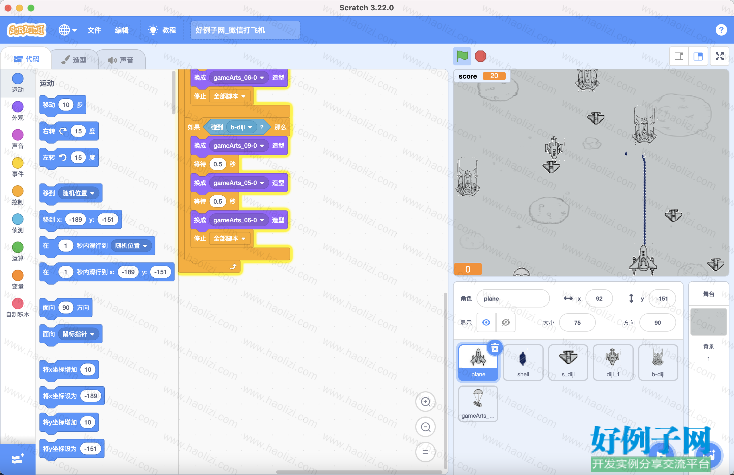Open the help question mark icon
This screenshot has height=475, width=734.
pyautogui.click(x=721, y=30)
